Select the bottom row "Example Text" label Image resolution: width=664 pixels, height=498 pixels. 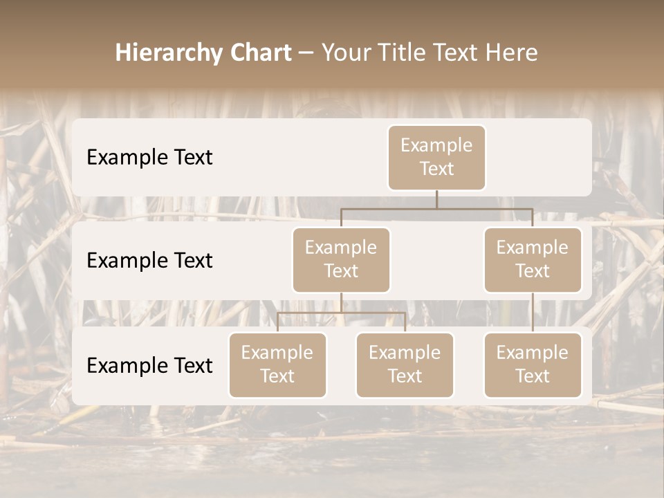(x=149, y=365)
